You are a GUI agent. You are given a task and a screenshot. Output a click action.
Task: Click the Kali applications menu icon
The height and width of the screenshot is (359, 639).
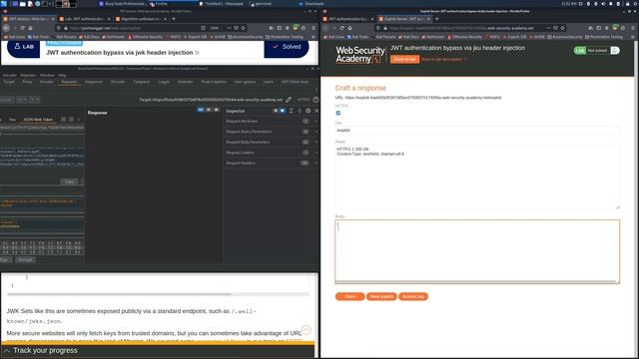4,4
